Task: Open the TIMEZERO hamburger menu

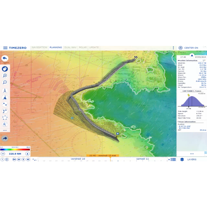Action: (x=5, y=48)
